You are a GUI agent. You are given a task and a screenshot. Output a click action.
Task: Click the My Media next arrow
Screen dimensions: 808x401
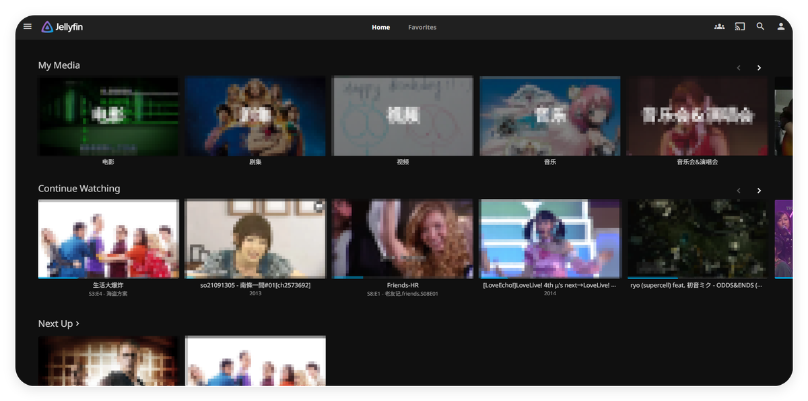click(759, 67)
